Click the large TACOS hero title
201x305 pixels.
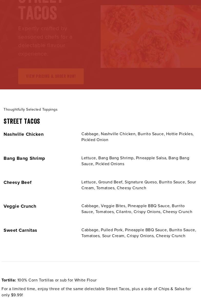click(x=38, y=13)
